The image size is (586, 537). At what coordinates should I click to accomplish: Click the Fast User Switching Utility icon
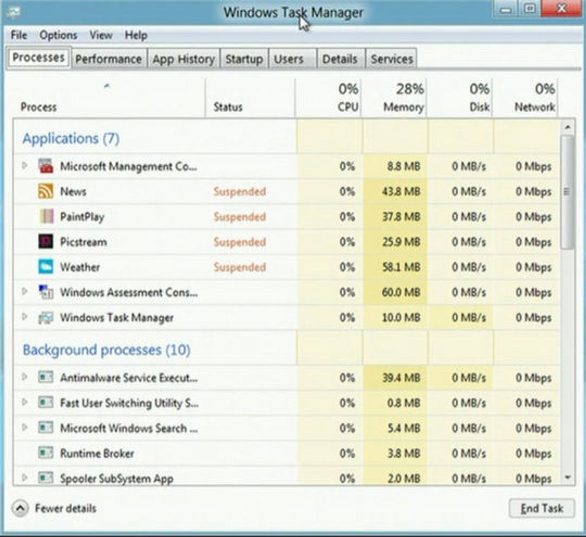point(46,402)
